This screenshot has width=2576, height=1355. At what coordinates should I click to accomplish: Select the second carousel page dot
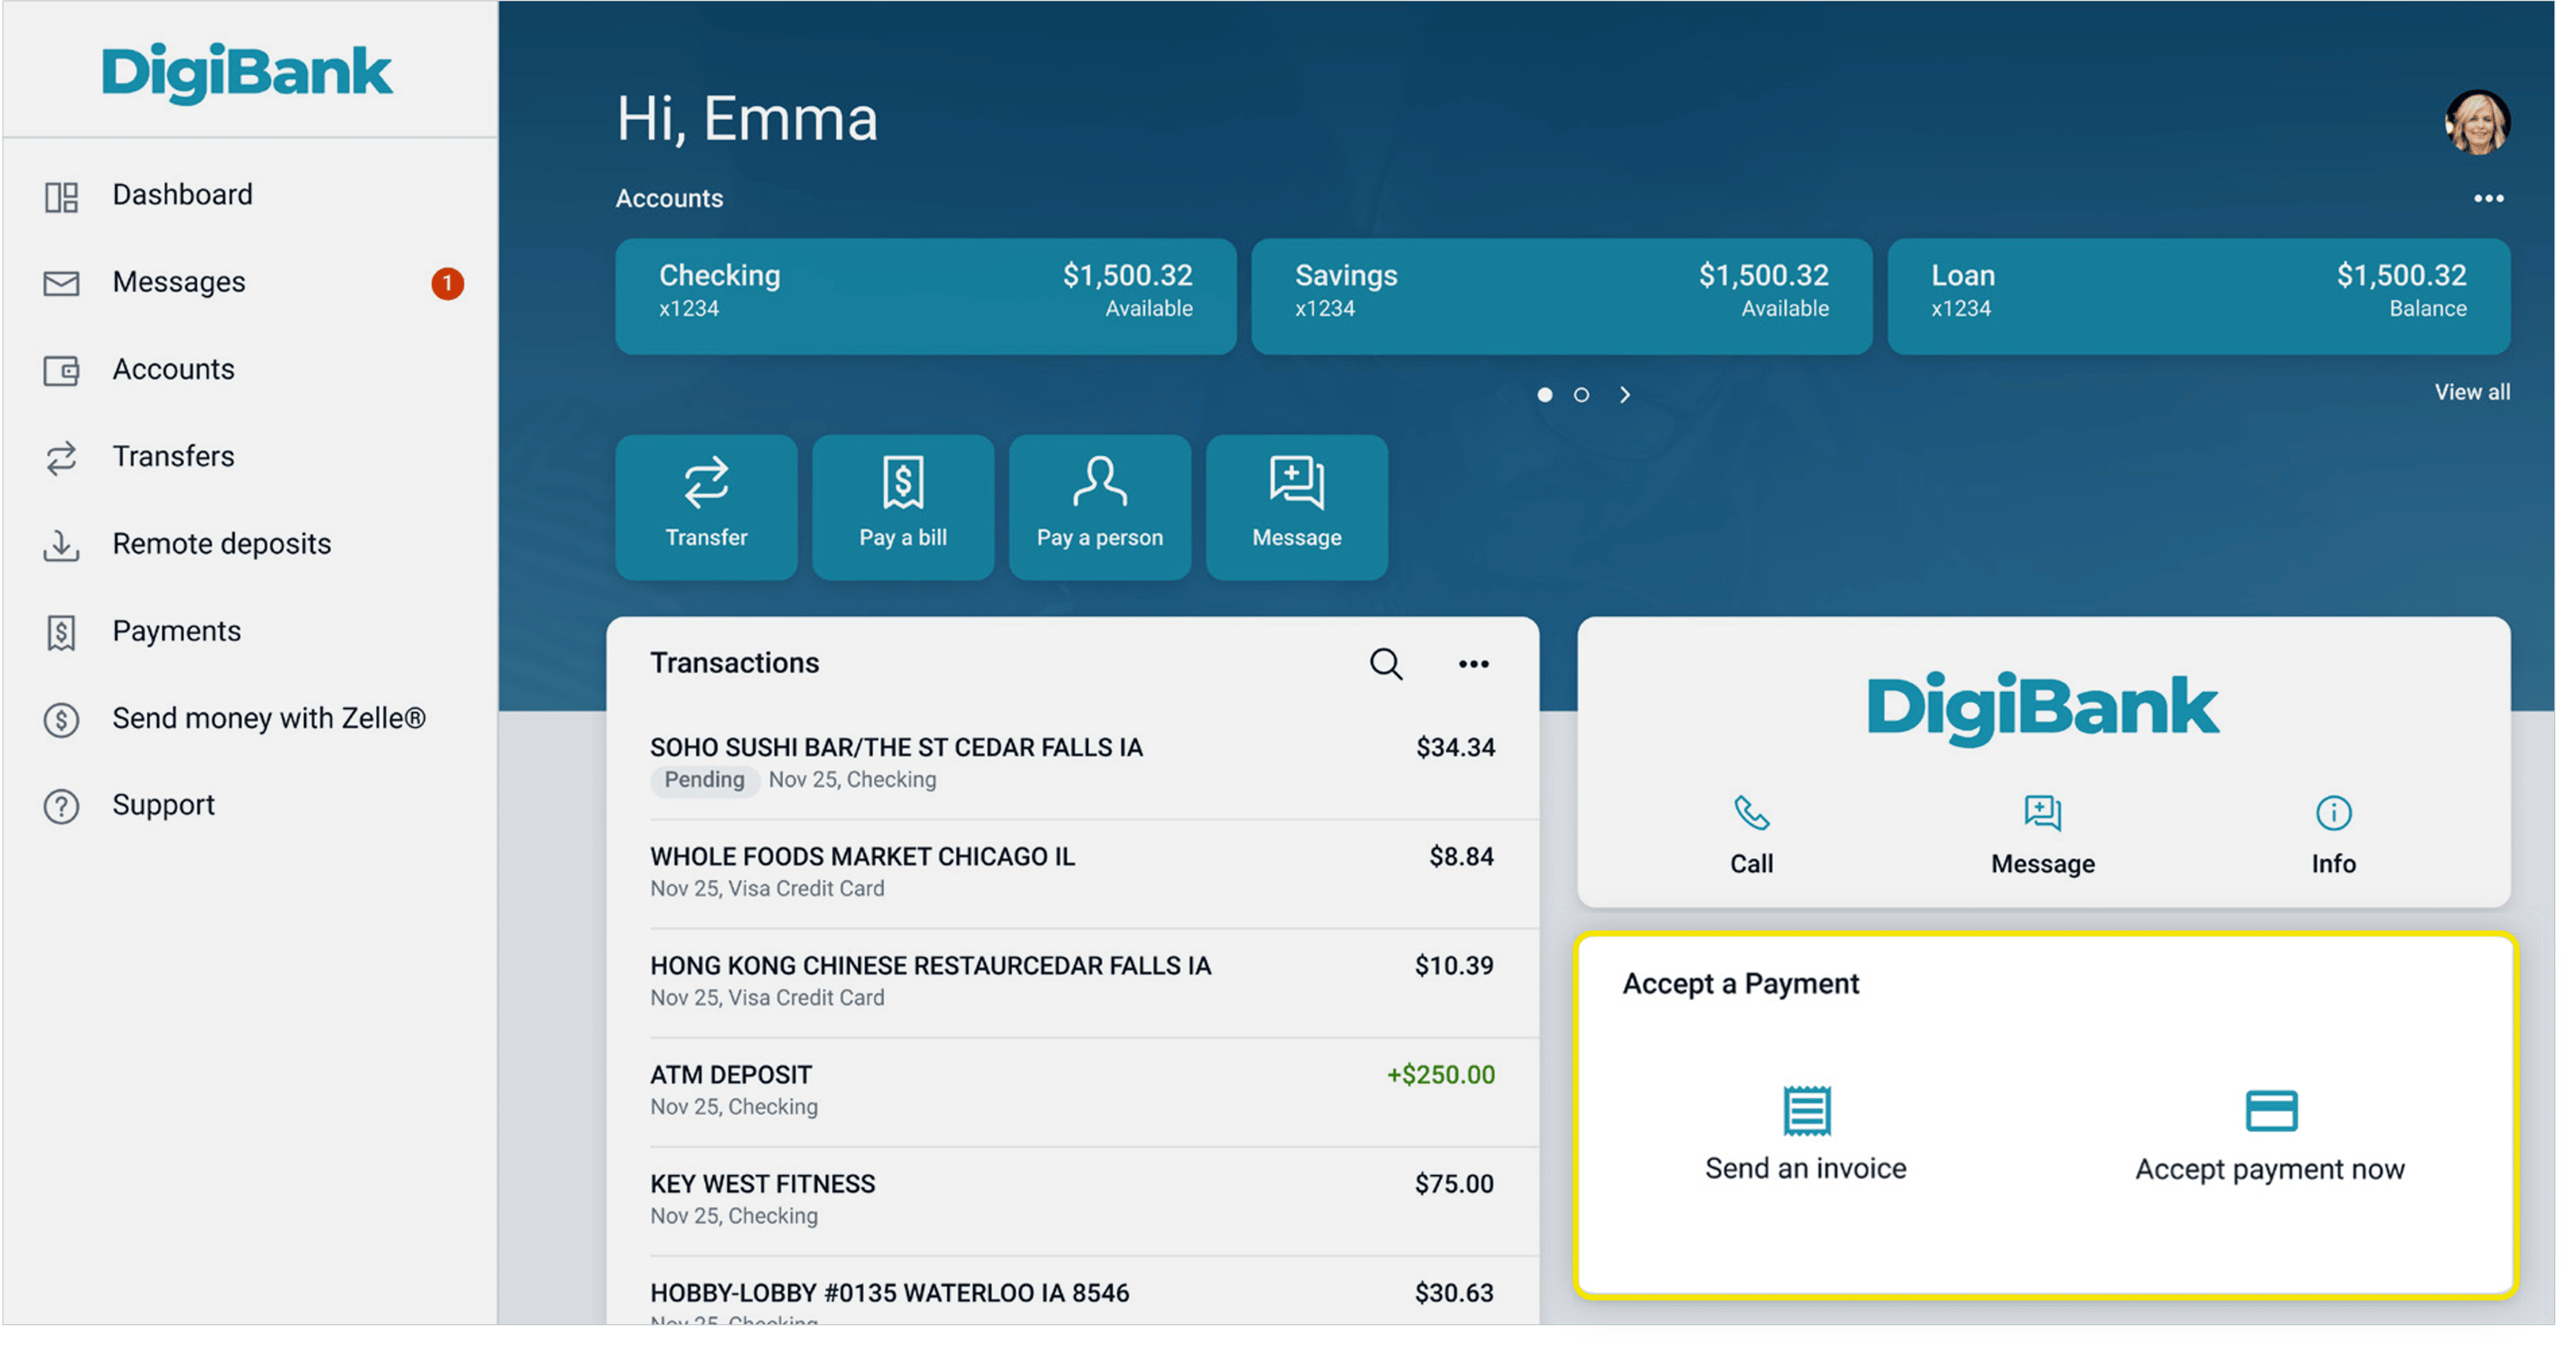click(x=1582, y=395)
